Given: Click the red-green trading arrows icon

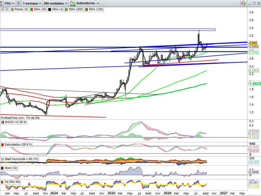Looking at the screenshot, I should (x=243, y=3).
